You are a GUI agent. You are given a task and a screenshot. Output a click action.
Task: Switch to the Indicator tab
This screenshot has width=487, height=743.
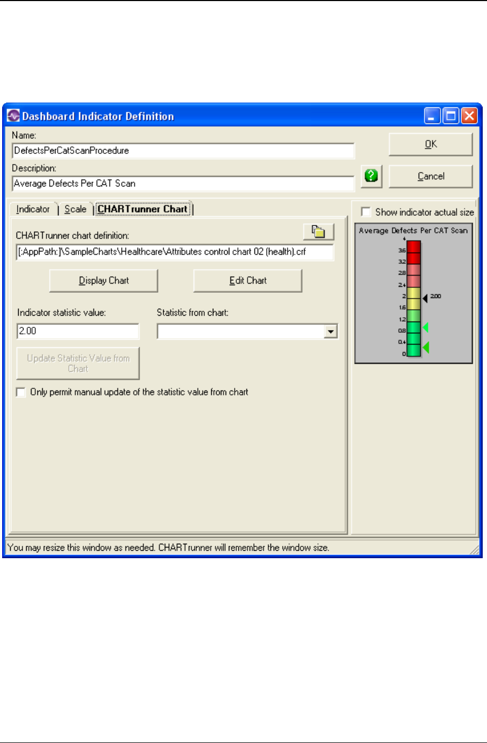click(33, 209)
